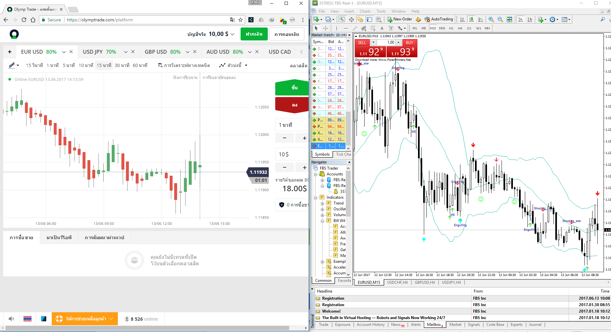611x332 pixels.
Task: Click the Thai flag language icon
Action: (x=28, y=319)
